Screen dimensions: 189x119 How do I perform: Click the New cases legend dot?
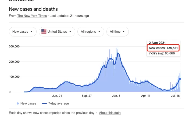click(x=18, y=103)
